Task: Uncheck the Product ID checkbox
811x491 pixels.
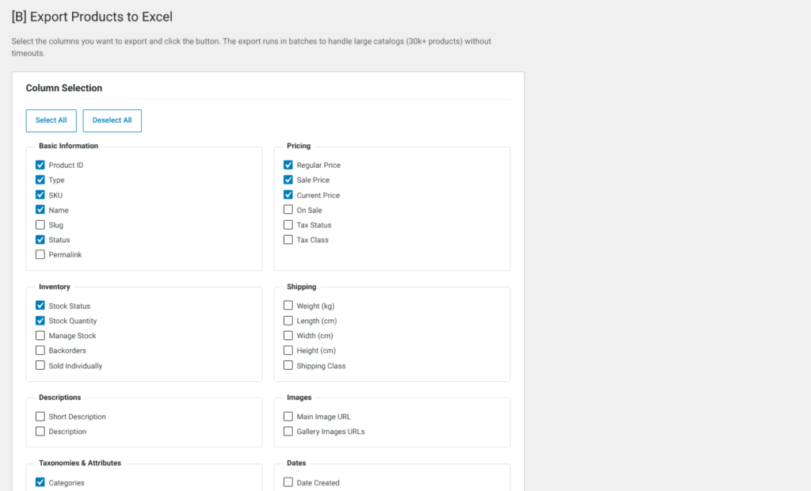Action: (40, 165)
